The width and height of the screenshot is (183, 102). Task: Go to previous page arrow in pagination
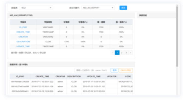tap(113, 53)
